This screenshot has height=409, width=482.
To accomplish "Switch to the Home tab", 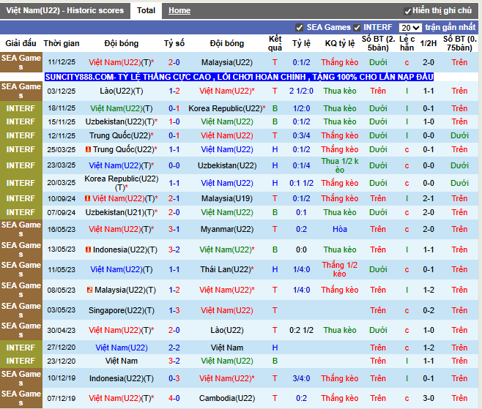I will pyautogui.click(x=179, y=10).
